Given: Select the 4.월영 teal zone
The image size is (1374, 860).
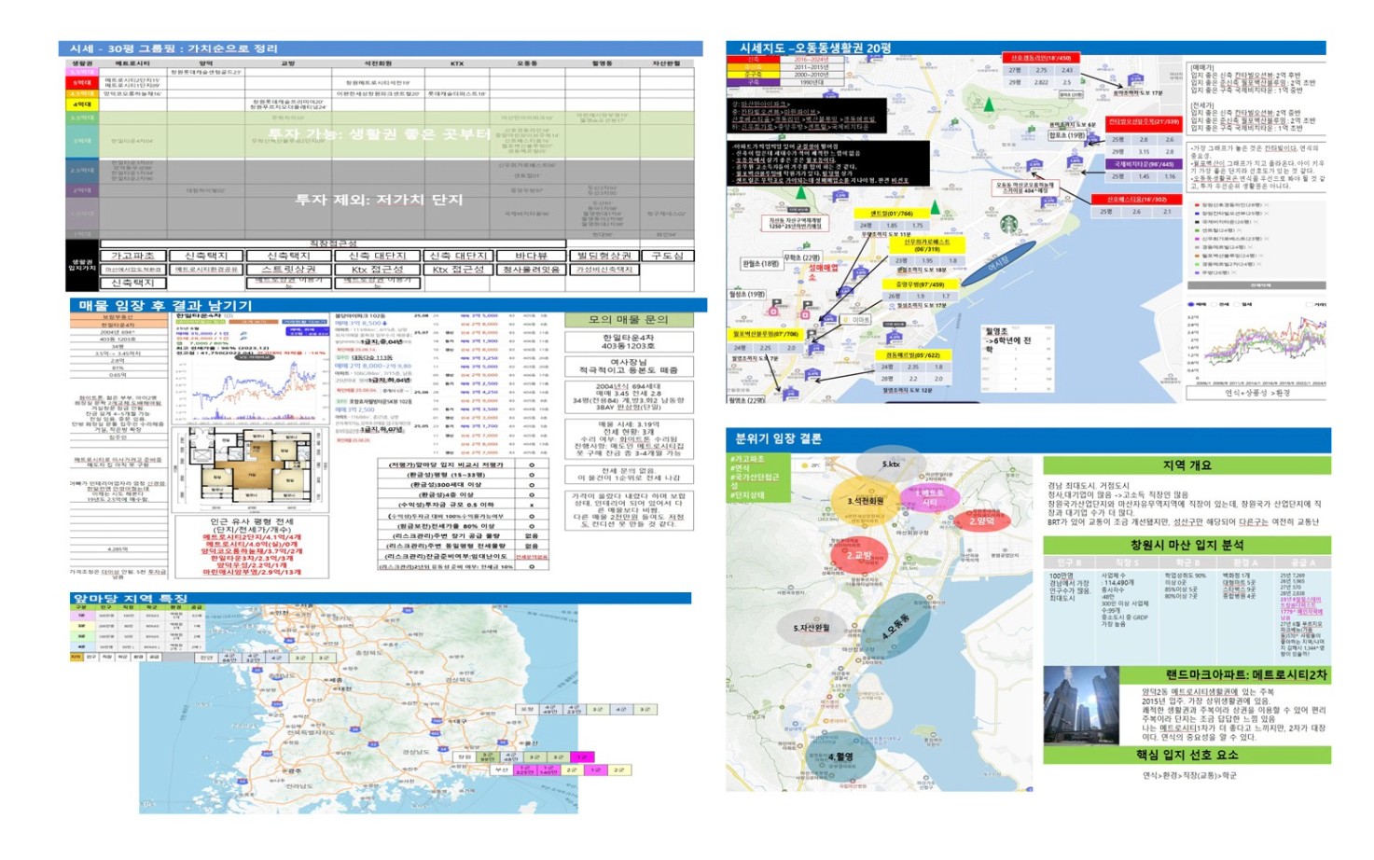Looking at the screenshot, I should (840, 757).
